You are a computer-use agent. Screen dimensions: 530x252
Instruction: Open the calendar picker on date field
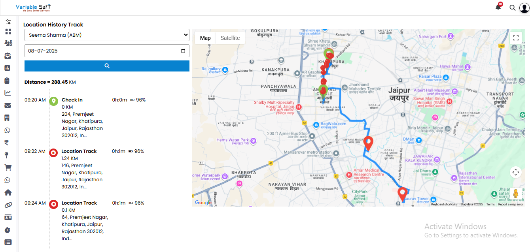coord(183,51)
